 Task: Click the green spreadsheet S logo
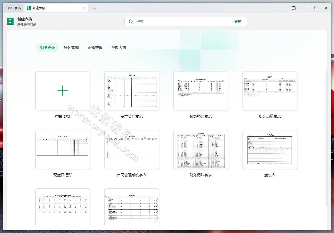tap(11, 22)
